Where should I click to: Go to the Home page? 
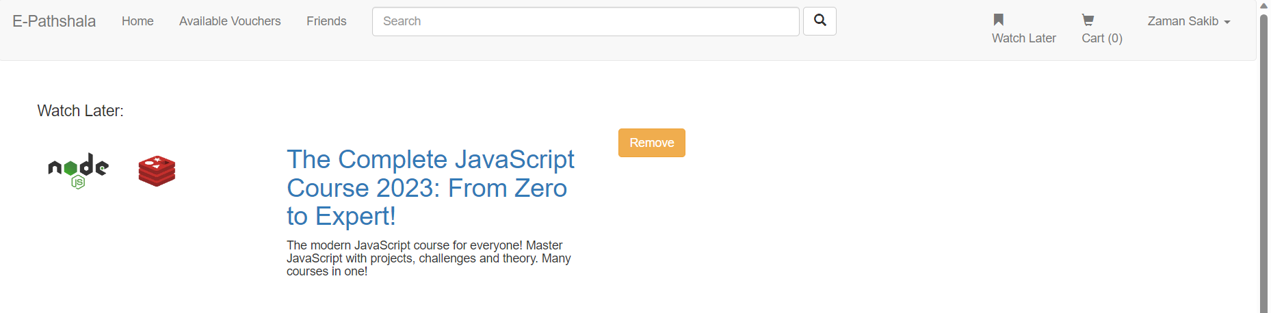pos(137,21)
